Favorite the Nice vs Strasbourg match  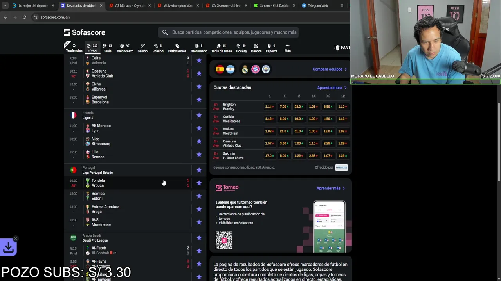[199, 141]
